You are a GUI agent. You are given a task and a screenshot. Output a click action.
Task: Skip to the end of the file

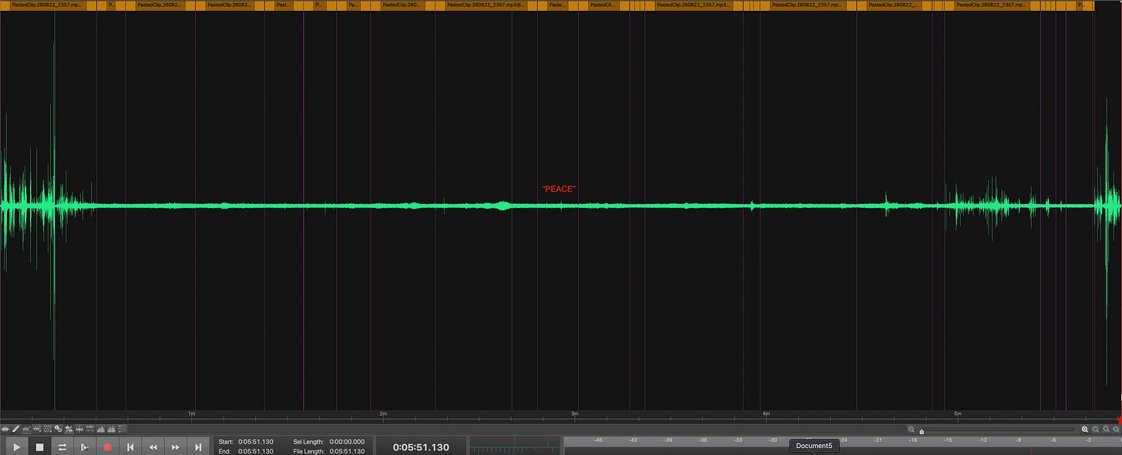(x=198, y=447)
